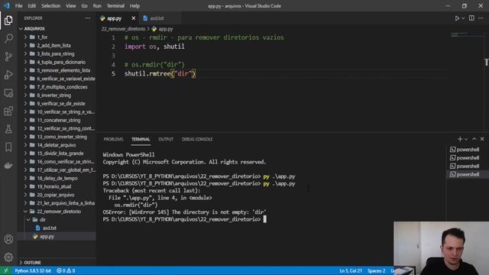Switch to the asd.txt editor tab

point(157,18)
